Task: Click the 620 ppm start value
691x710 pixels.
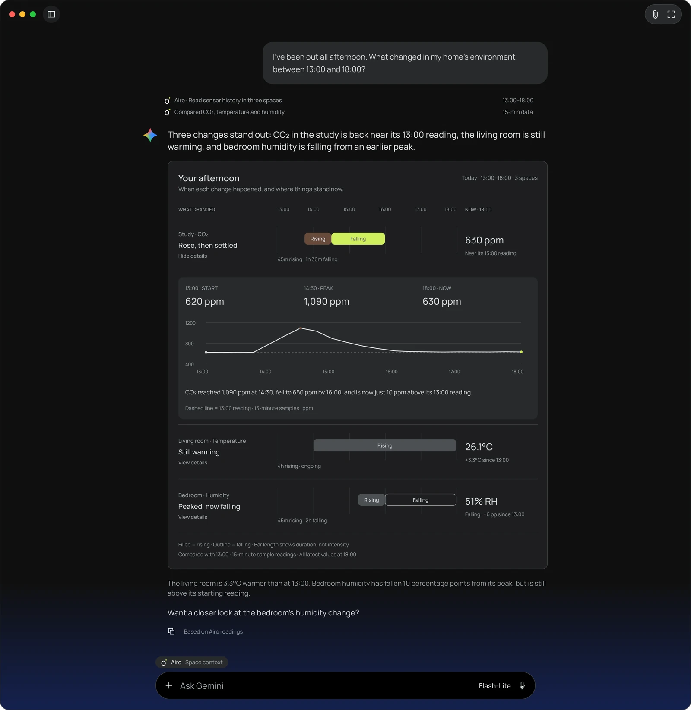Action: click(x=205, y=302)
